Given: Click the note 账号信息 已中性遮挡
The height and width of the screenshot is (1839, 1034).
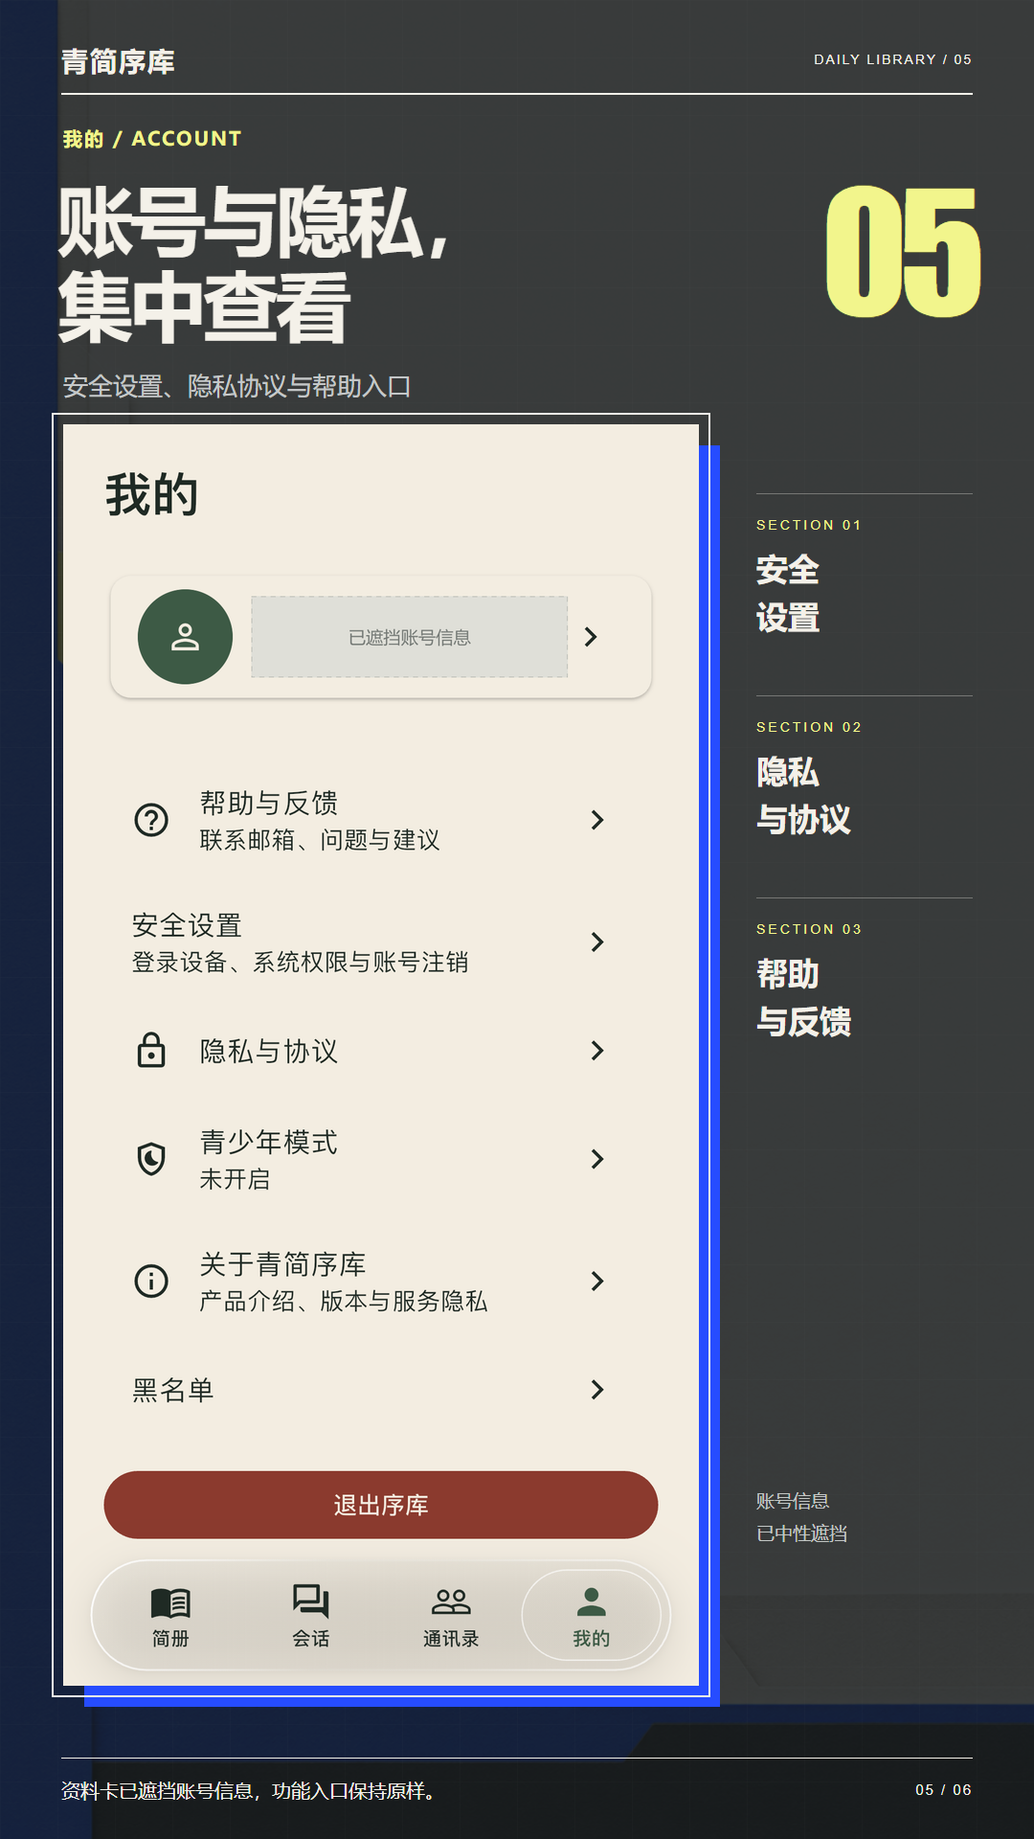Looking at the screenshot, I should point(801,1517).
